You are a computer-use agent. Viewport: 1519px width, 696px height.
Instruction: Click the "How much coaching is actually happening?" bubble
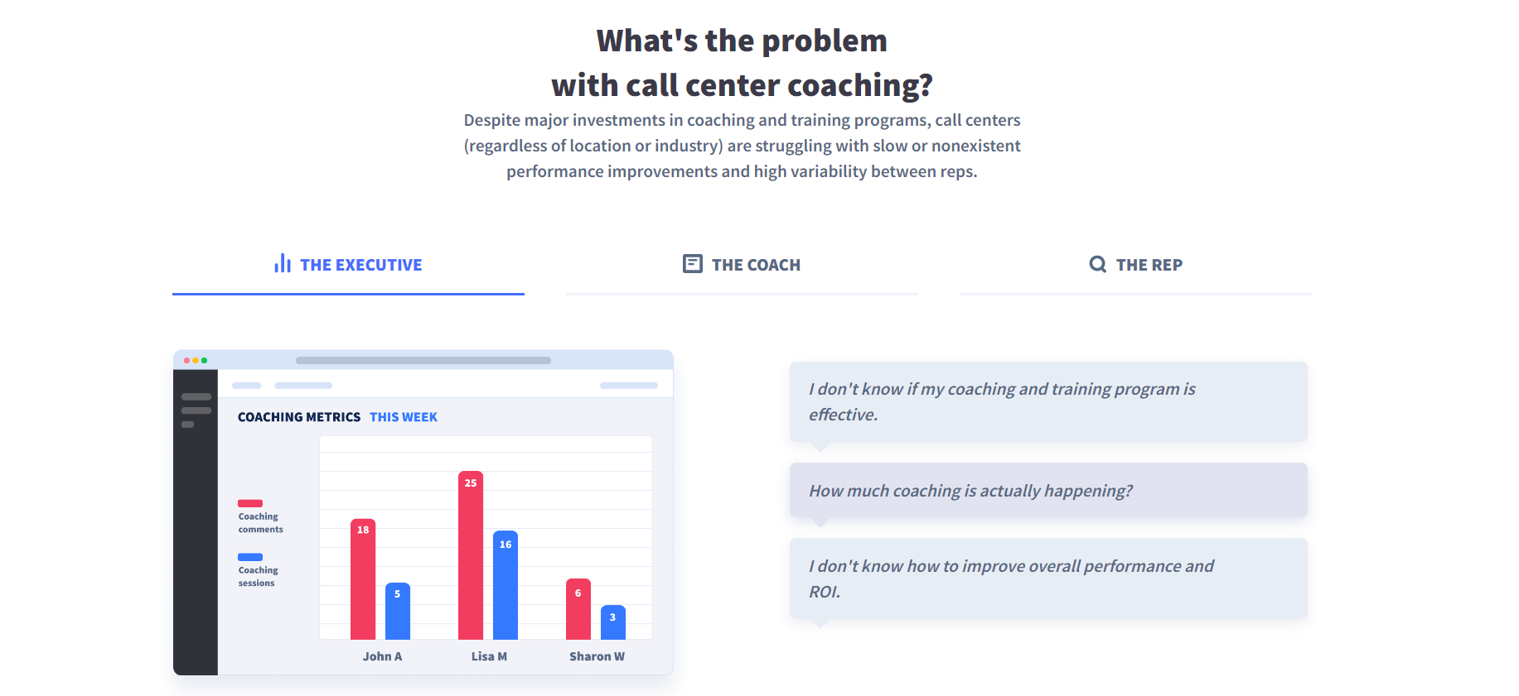(1048, 491)
